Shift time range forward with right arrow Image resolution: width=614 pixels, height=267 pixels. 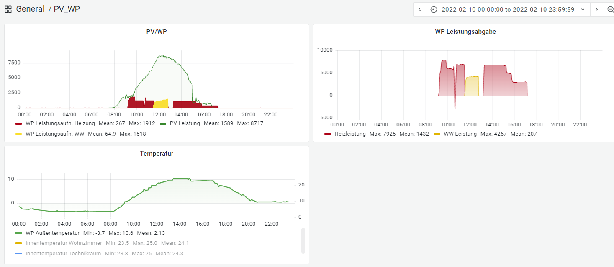[x=596, y=10]
